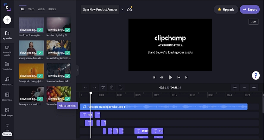Select Orange hits orange juice thumbnail
264x140 pixels.
click(31, 71)
